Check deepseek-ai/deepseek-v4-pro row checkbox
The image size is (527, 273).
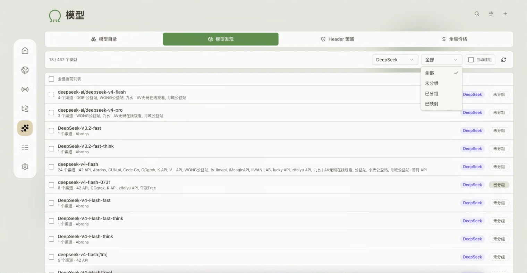point(51,112)
